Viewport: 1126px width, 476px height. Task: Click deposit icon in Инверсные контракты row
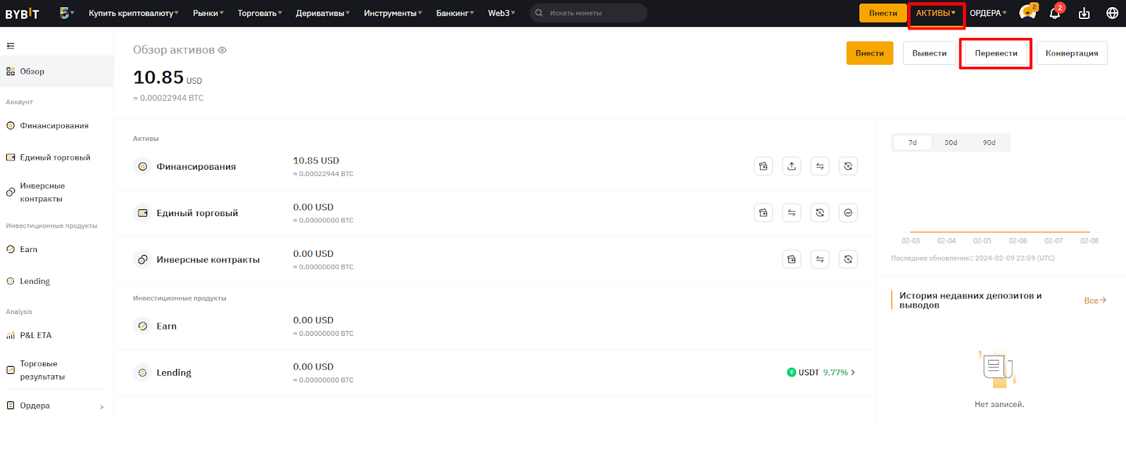tap(792, 259)
